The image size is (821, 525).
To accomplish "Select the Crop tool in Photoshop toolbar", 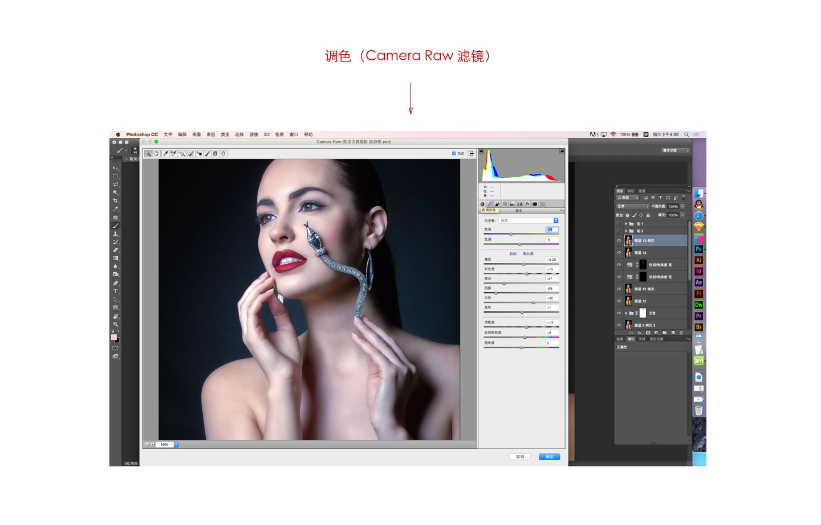I will coord(115,201).
